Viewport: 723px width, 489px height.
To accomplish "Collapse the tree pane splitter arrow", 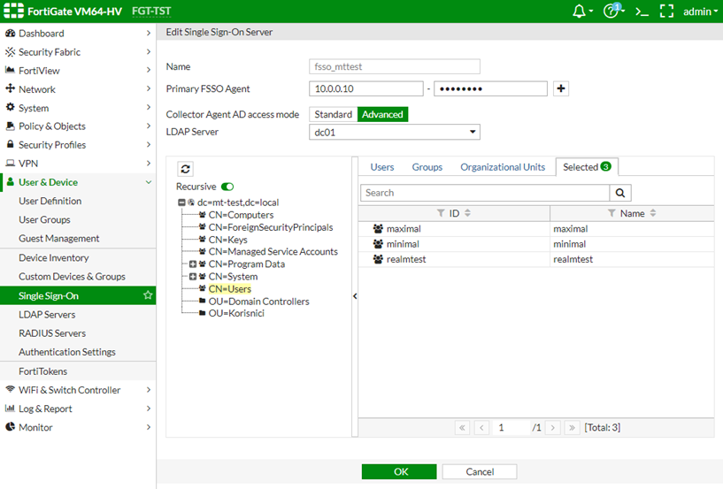I will [x=355, y=296].
